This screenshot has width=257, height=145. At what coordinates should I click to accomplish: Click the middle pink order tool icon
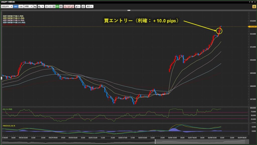click(x=69, y=7)
